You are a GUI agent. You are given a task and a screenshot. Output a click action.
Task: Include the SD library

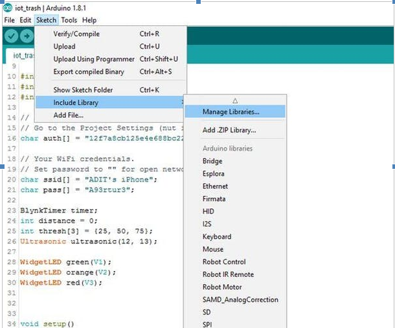(235, 312)
